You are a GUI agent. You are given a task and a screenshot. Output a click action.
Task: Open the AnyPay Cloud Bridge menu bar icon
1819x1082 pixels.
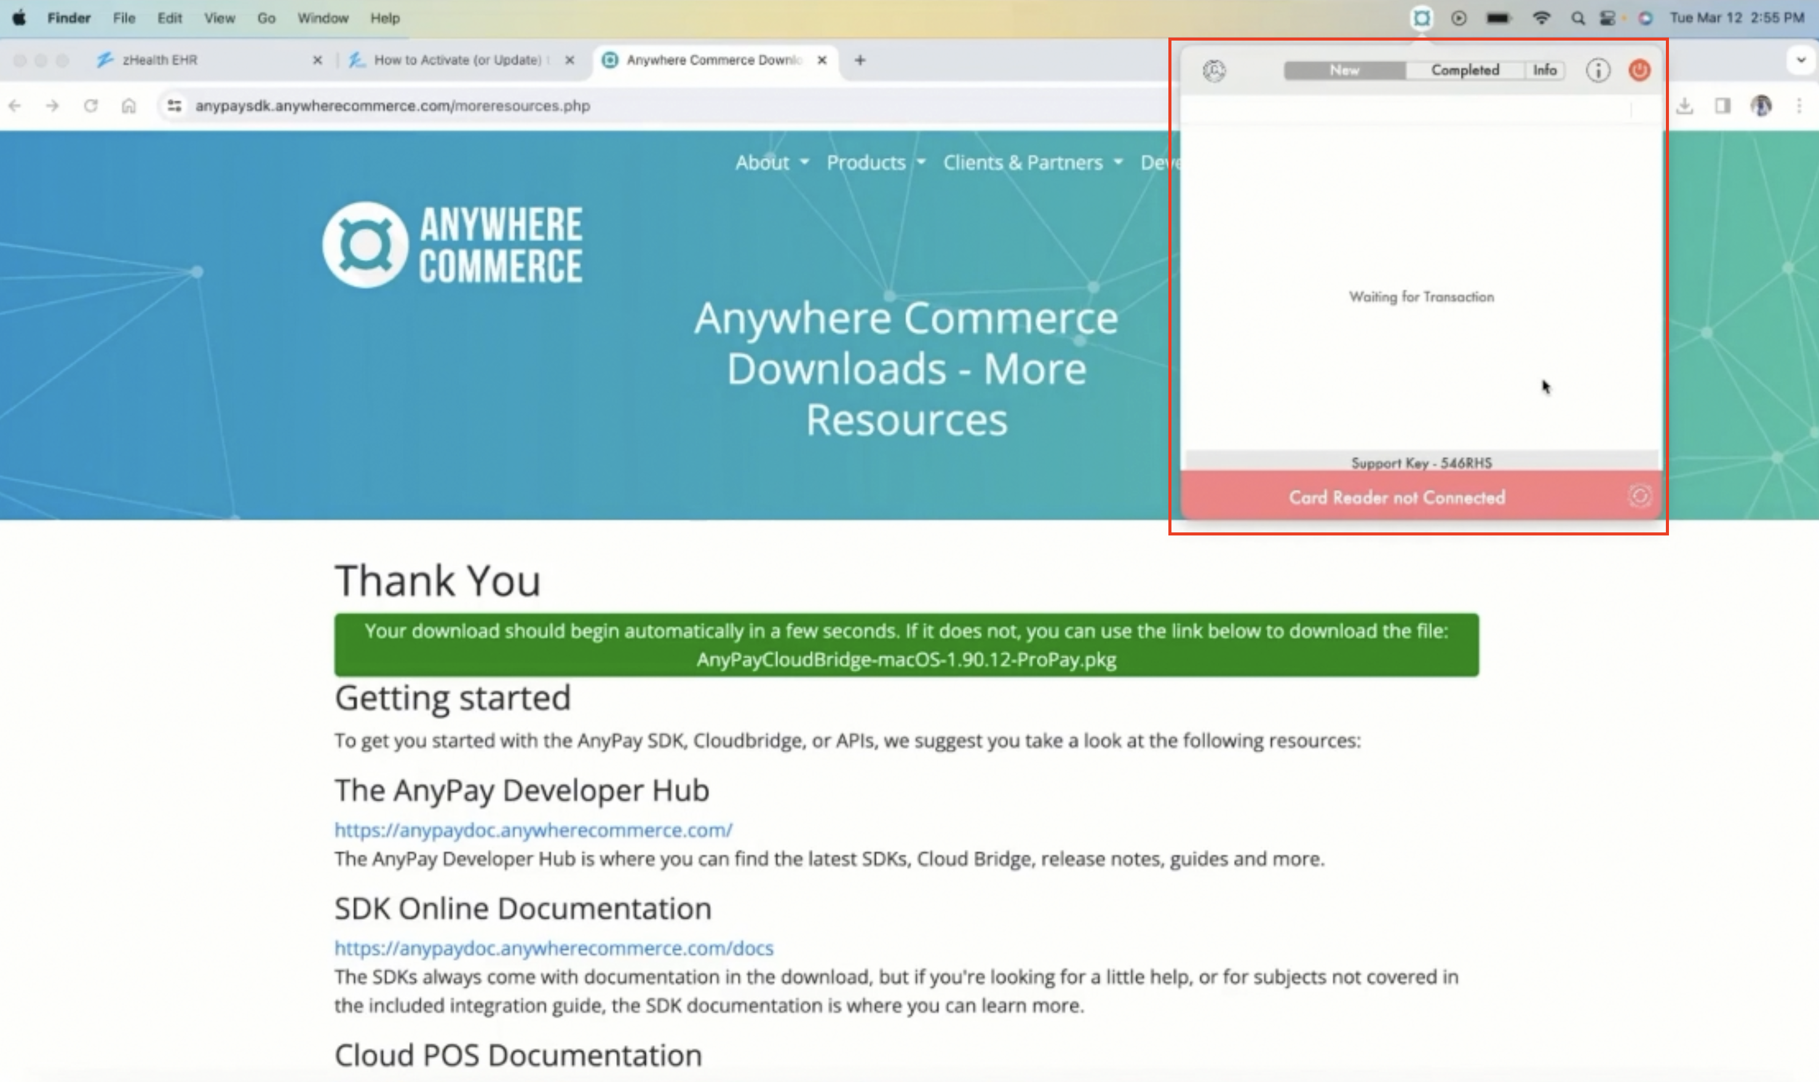click(1422, 18)
